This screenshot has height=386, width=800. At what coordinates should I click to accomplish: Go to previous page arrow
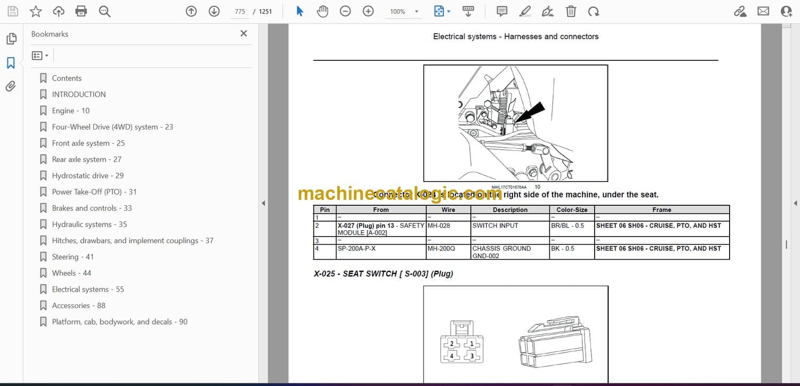click(191, 11)
